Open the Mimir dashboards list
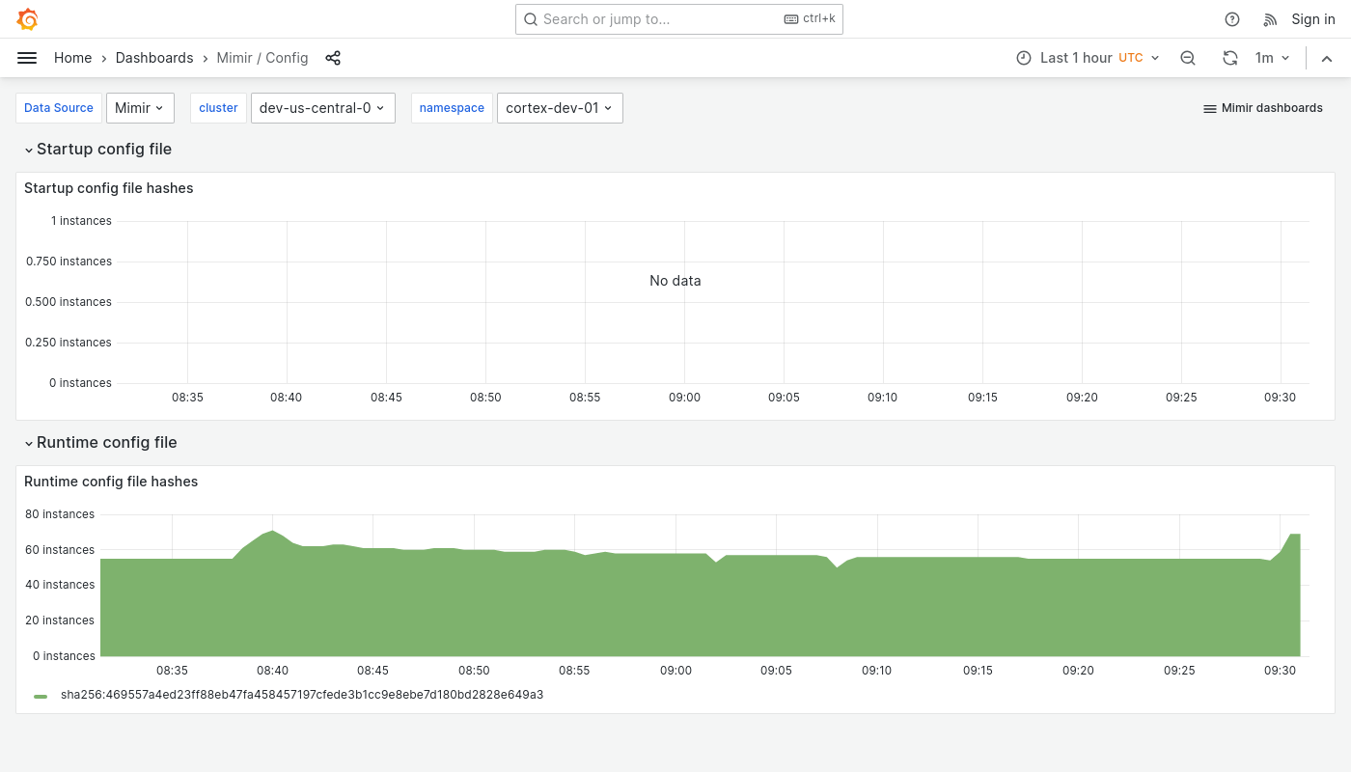The height and width of the screenshot is (772, 1351). tap(1262, 108)
